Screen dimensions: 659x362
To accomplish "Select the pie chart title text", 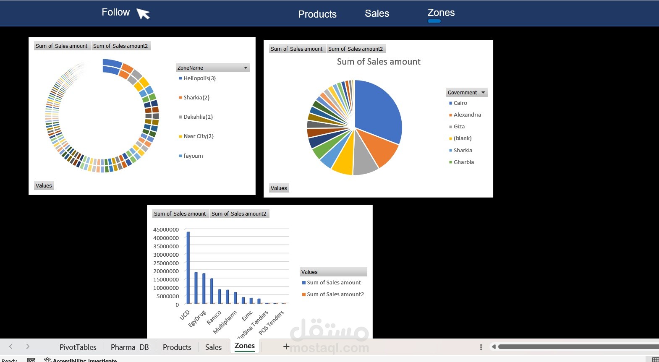I will tap(379, 62).
